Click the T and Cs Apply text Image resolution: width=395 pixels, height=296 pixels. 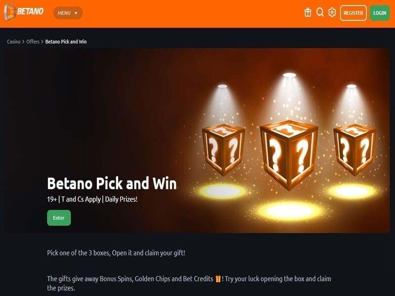pos(81,199)
